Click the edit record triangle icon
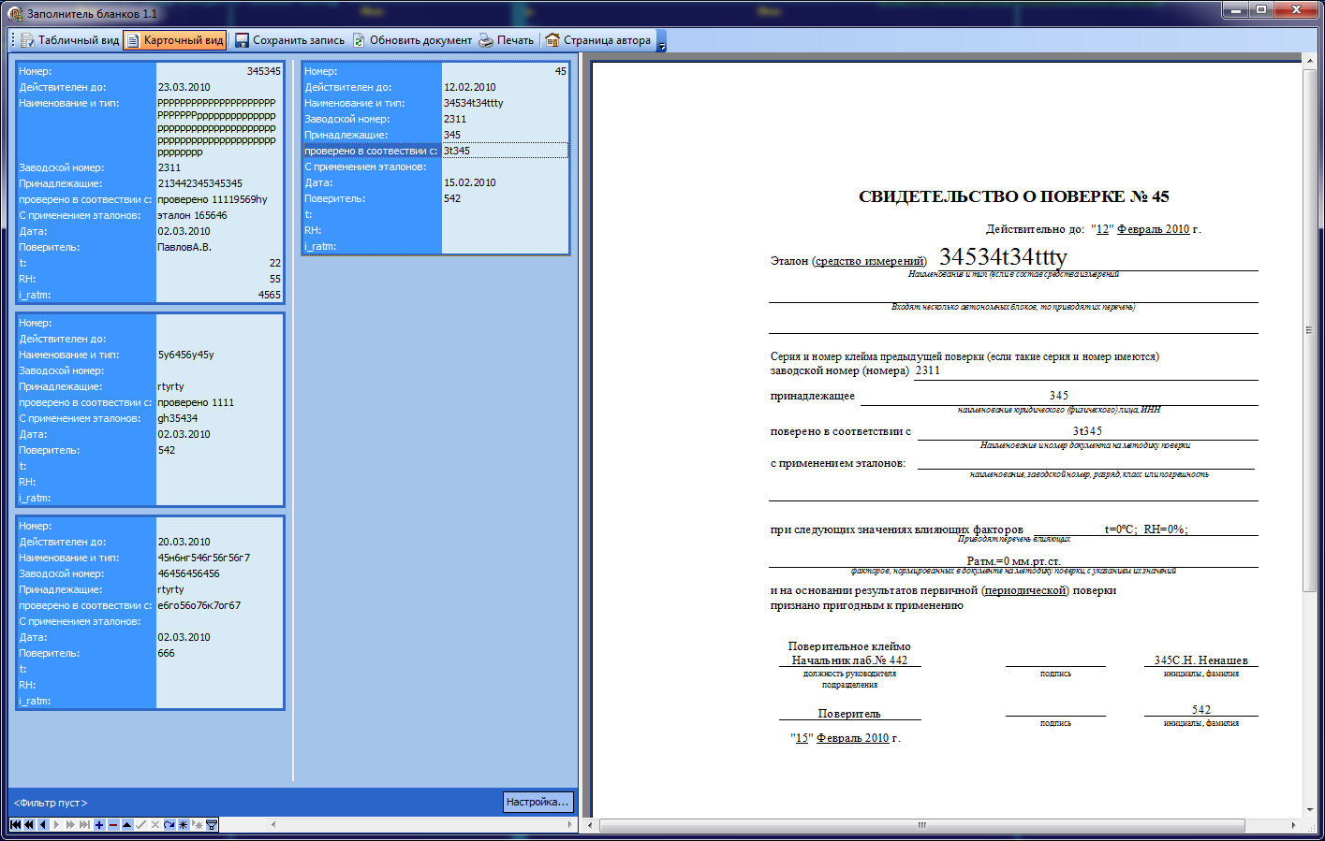 127,825
